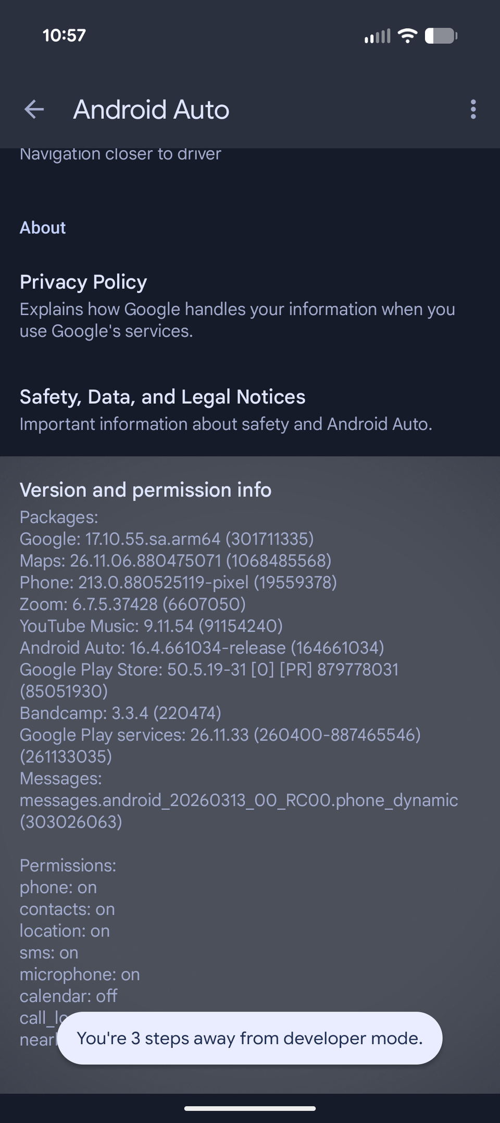Open the three-dot overflow menu
500x1123 pixels.
pos(473,109)
